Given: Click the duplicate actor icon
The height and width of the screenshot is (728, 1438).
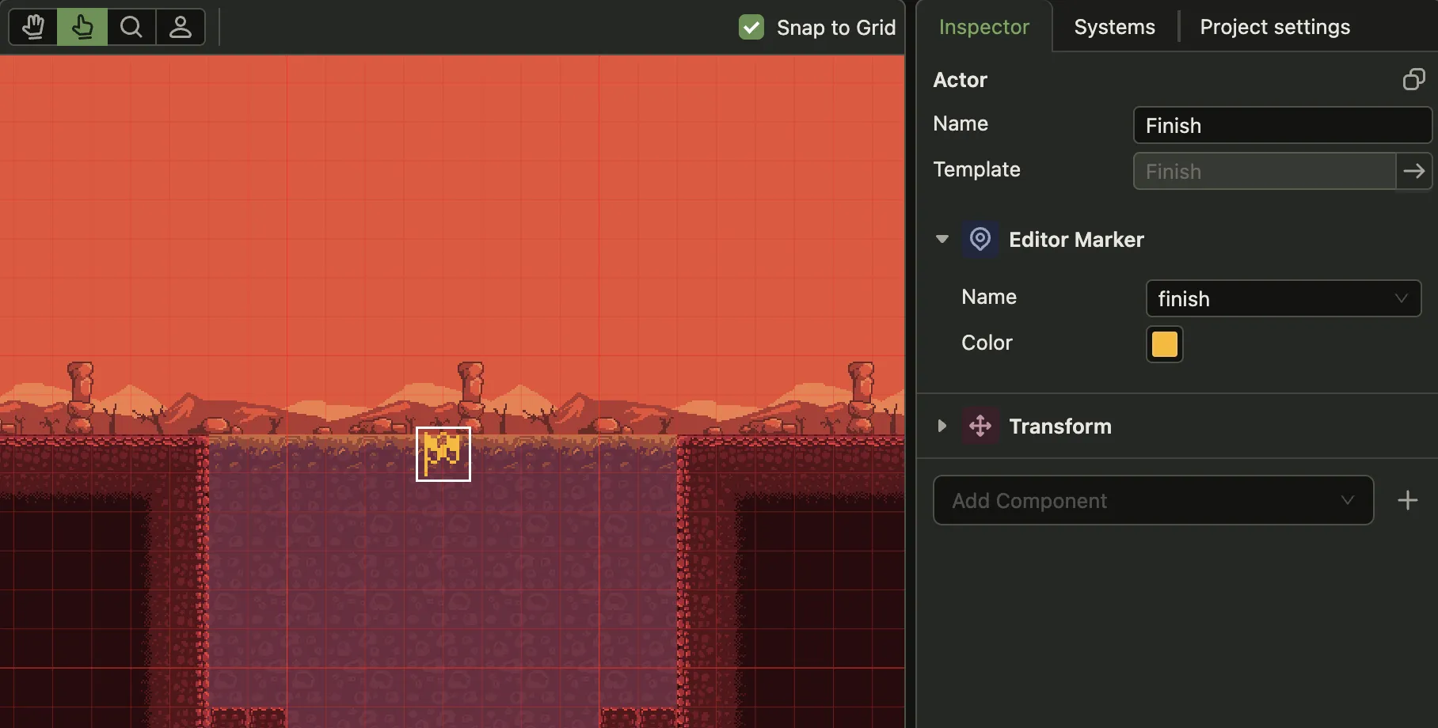Looking at the screenshot, I should pyautogui.click(x=1413, y=79).
